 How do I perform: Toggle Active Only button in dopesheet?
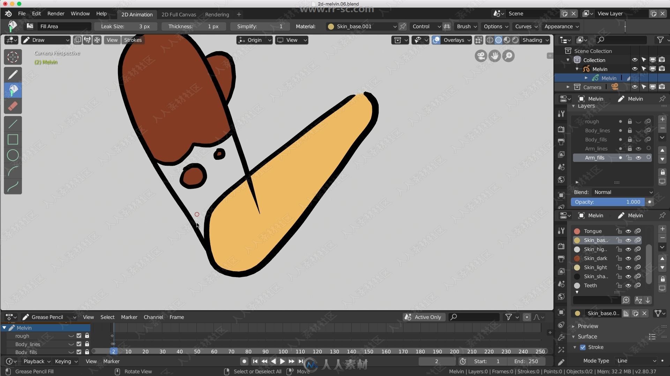point(424,317)
